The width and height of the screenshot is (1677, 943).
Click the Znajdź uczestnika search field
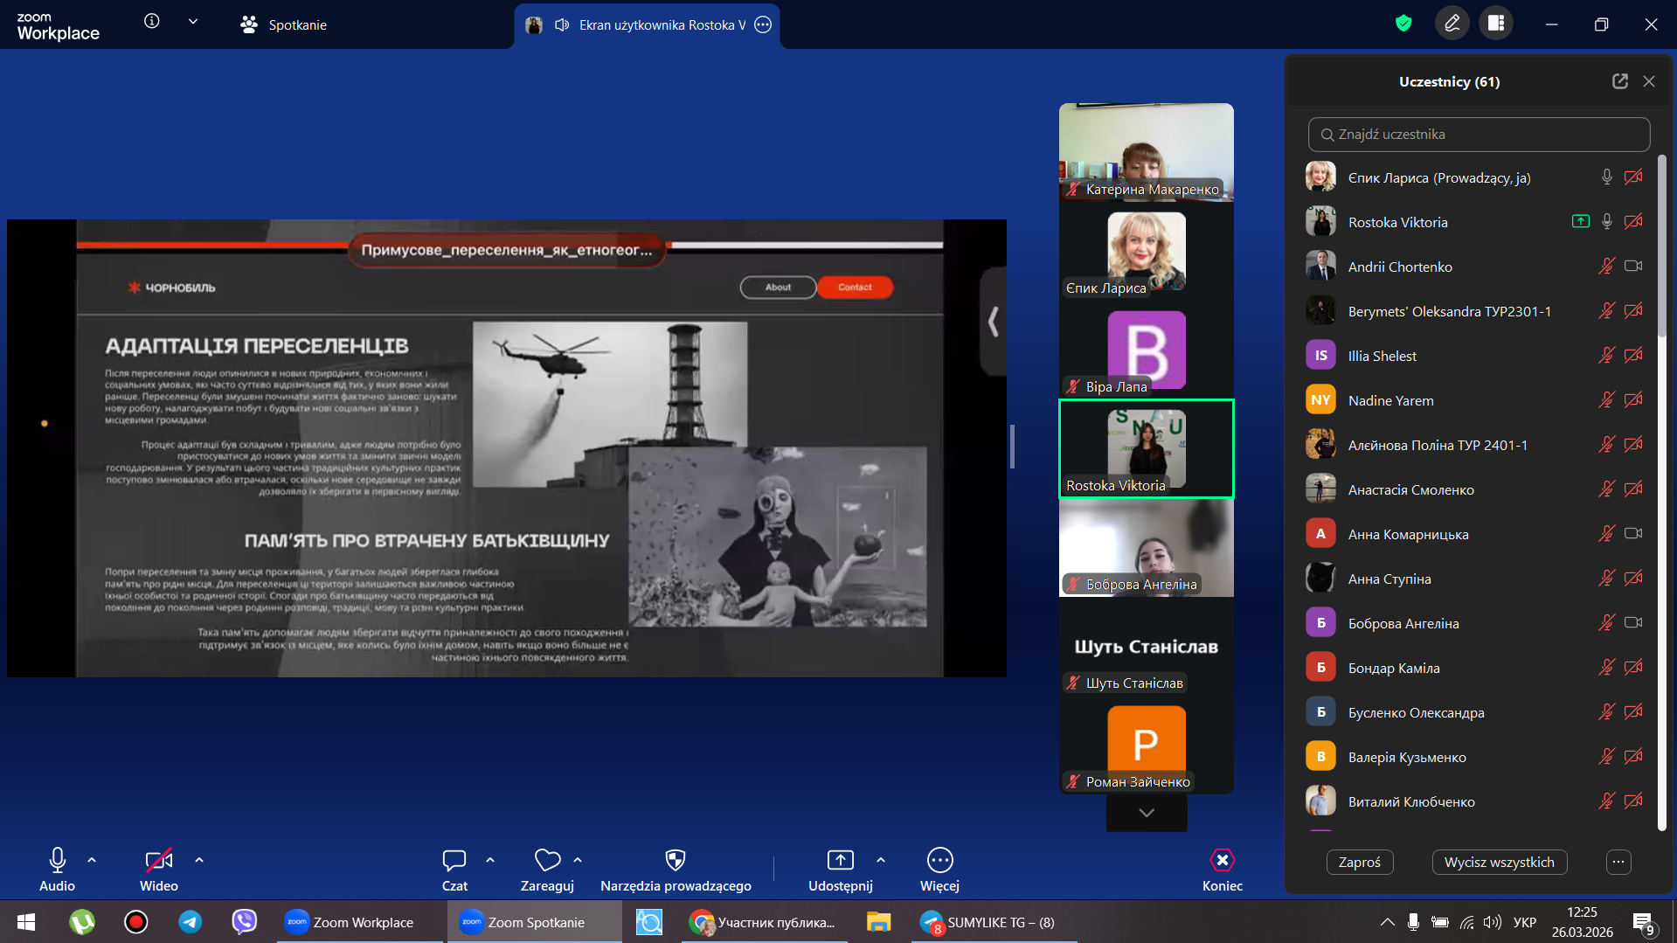tap(1479, 135)
